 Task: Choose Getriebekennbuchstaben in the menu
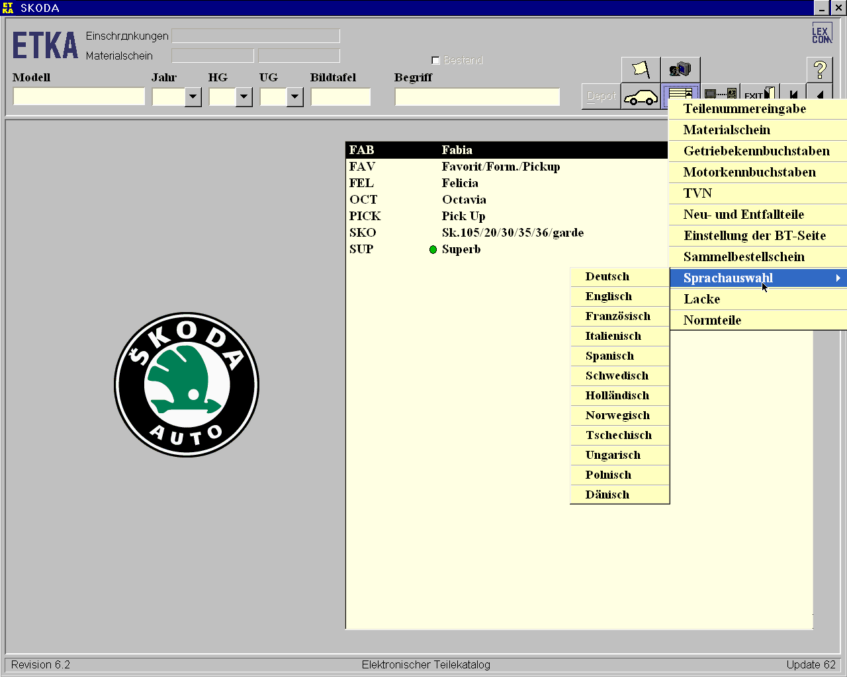(759, 151)
